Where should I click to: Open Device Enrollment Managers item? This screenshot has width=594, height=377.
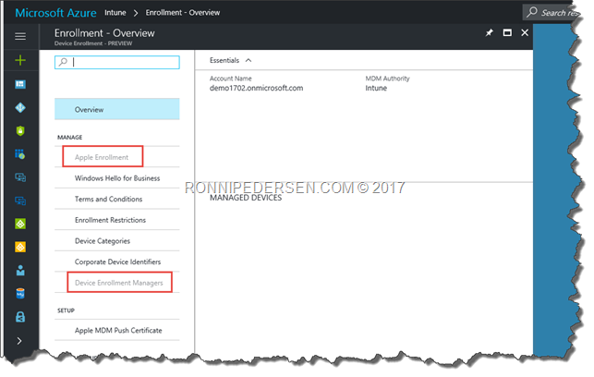tap(118, 283)
